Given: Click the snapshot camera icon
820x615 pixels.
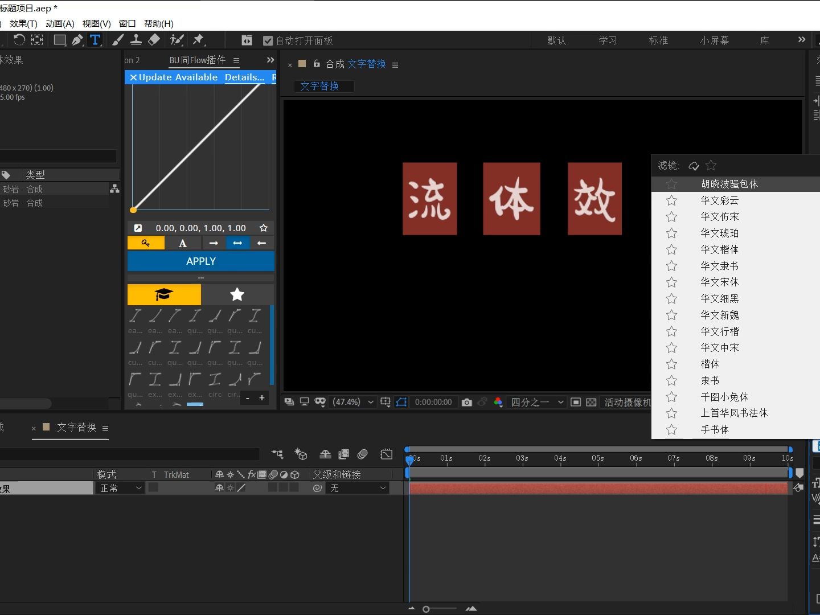Looking at the screenshot, I should pyautogui.click(x=467, y=402).
